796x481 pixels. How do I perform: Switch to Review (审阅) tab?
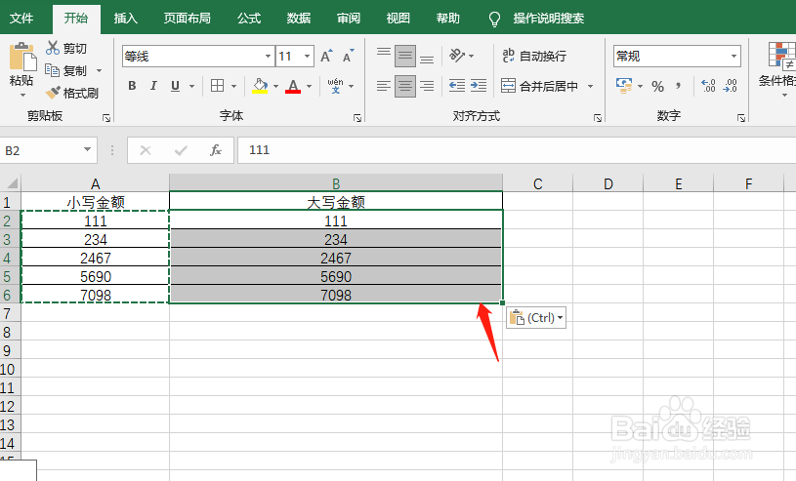pos(349,19)
